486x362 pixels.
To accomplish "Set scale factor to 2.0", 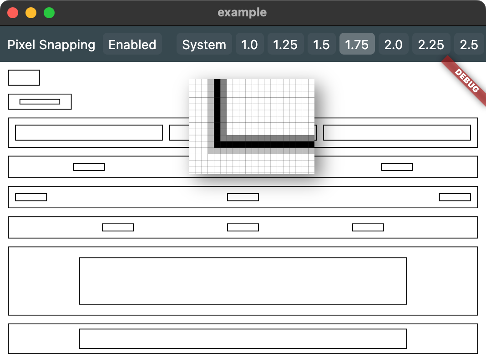I will point(393,44).
